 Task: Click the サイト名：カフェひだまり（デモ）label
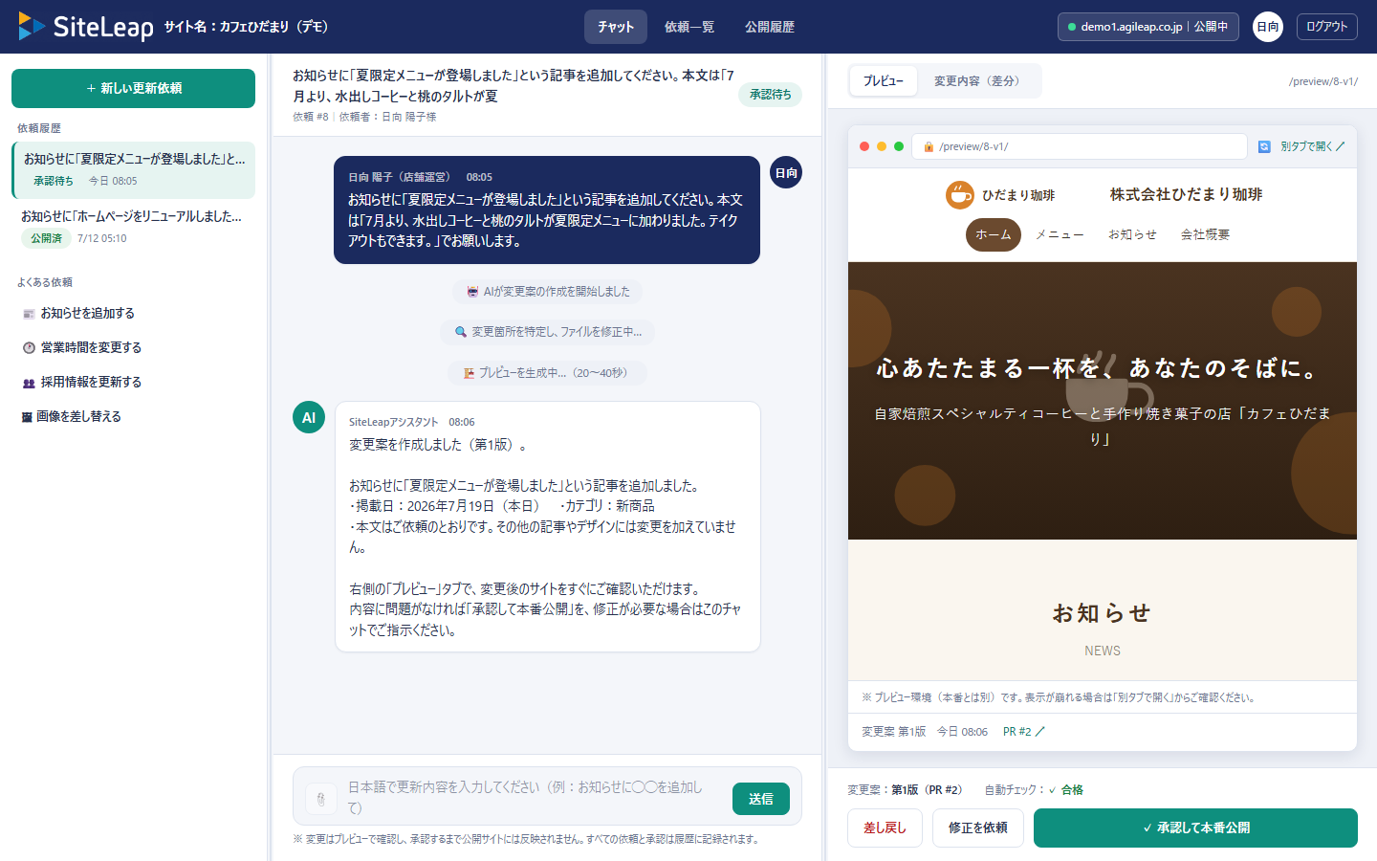(246, 27)
